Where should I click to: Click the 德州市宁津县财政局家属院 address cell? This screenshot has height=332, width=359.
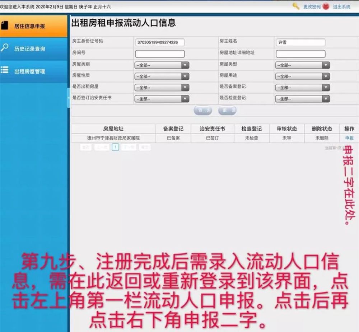113,138
